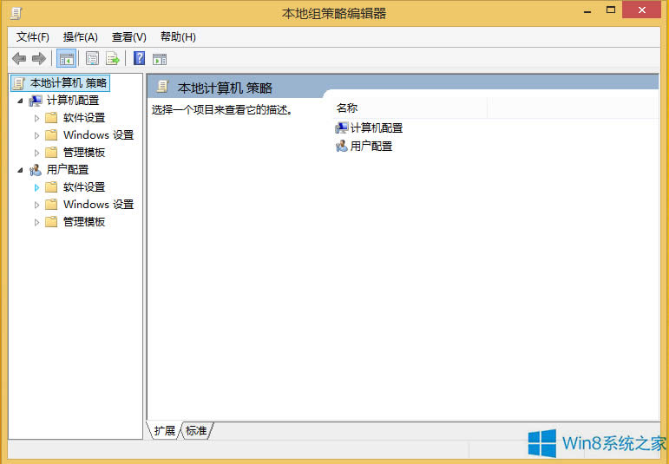
Task: Click 计算机配置 icon in right list pane
Action: pyautogui.click(x=341, y=128)
